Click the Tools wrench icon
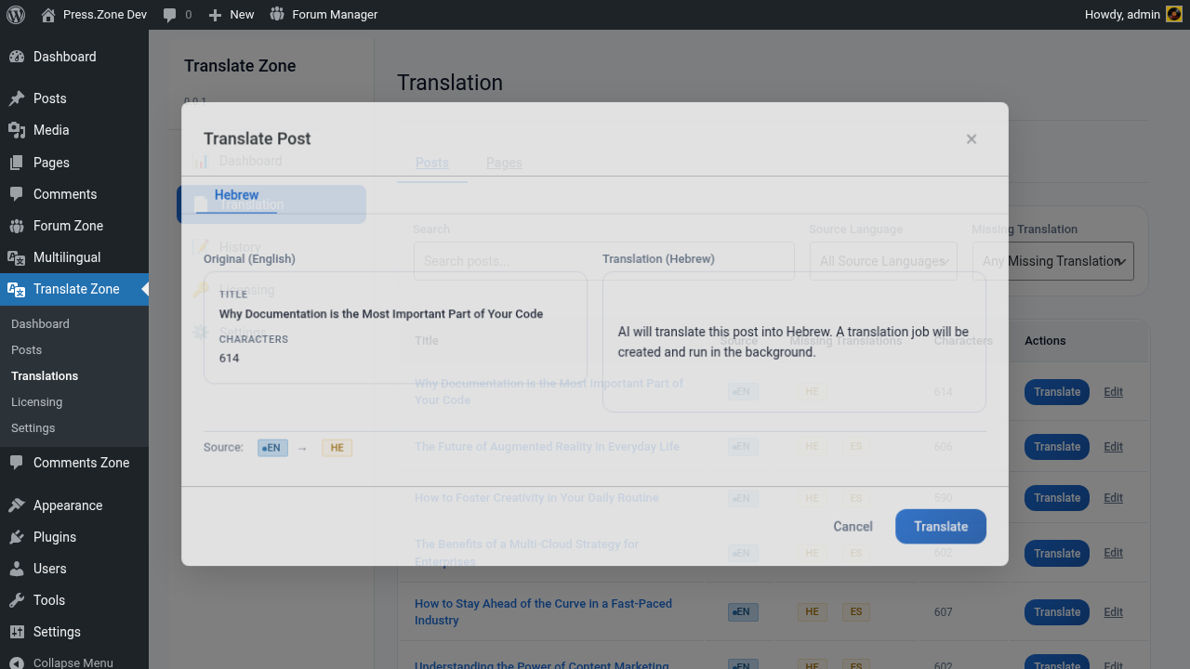1190x669 pixels. pyautogui.click(x=17, y=600)
